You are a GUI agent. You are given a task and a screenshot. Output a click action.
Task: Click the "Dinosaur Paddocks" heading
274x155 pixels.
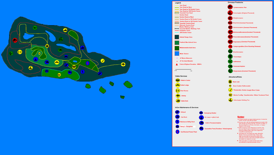(235, 3)
